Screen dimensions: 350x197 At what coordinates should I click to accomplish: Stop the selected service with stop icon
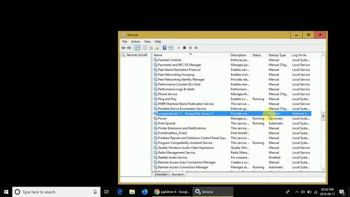[x=184, y=48]
